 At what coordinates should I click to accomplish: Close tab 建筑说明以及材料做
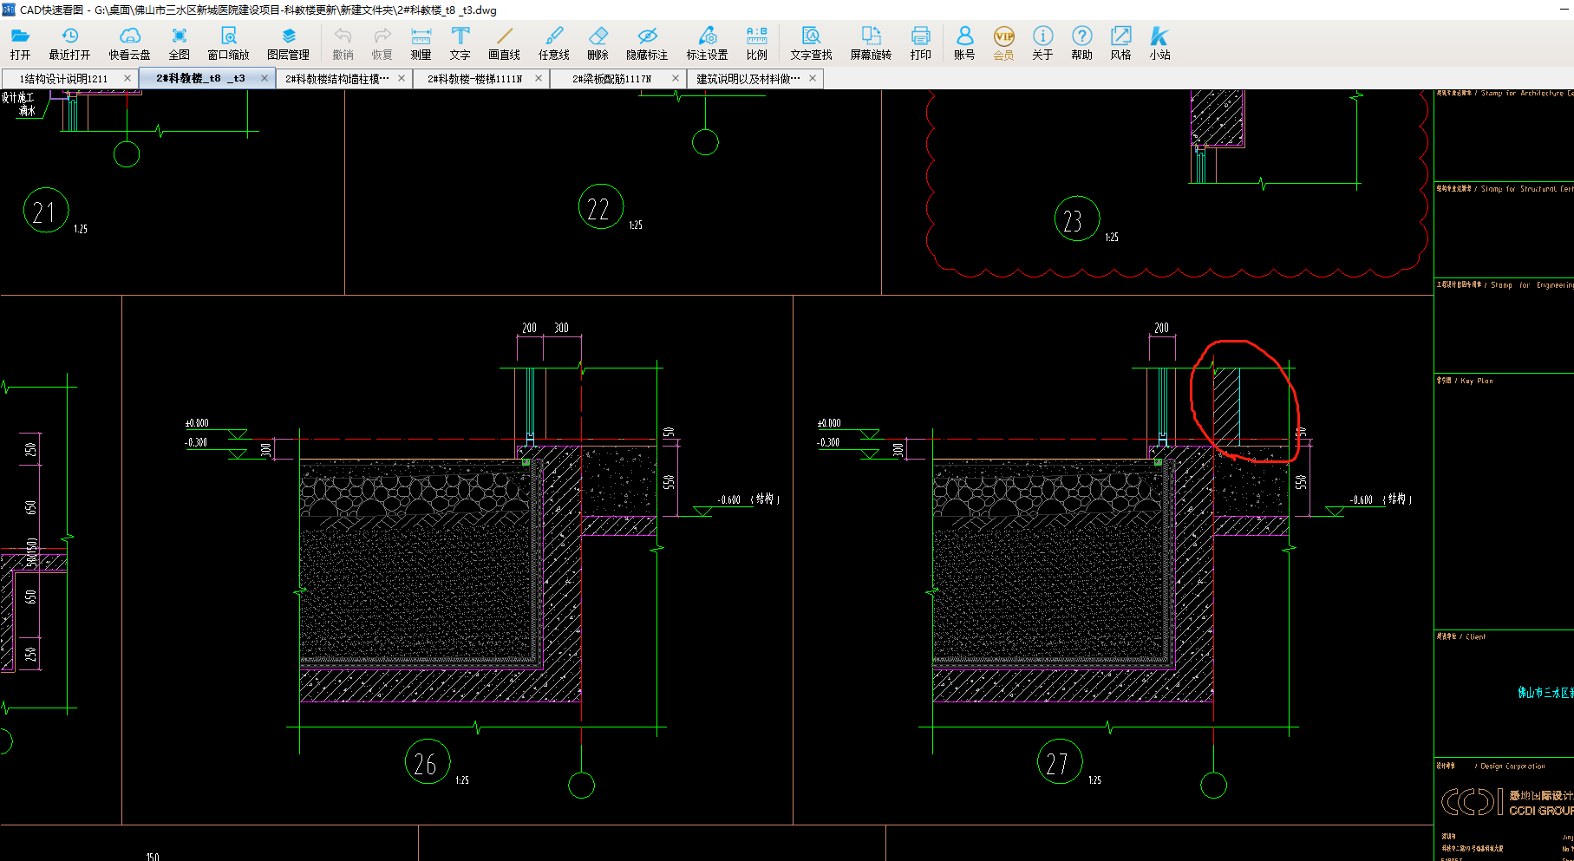(813, 78)
